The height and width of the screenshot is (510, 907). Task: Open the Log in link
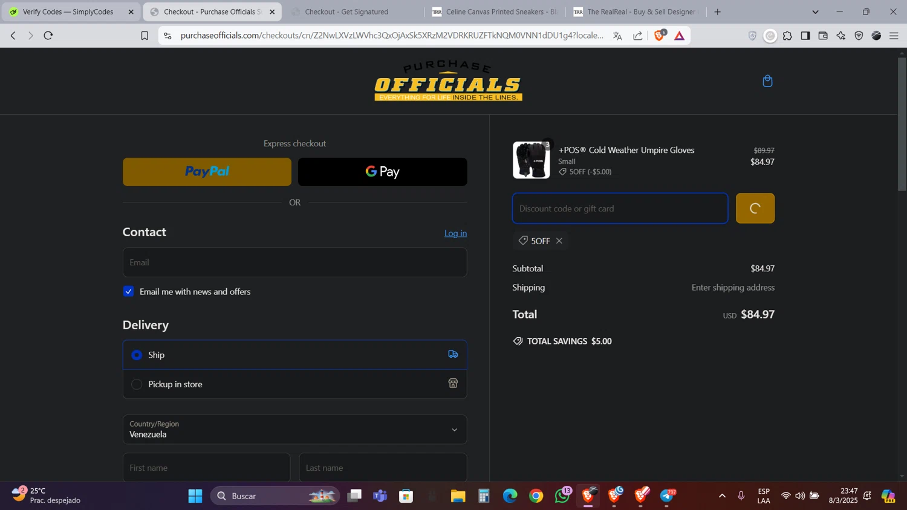pos(455,233)
